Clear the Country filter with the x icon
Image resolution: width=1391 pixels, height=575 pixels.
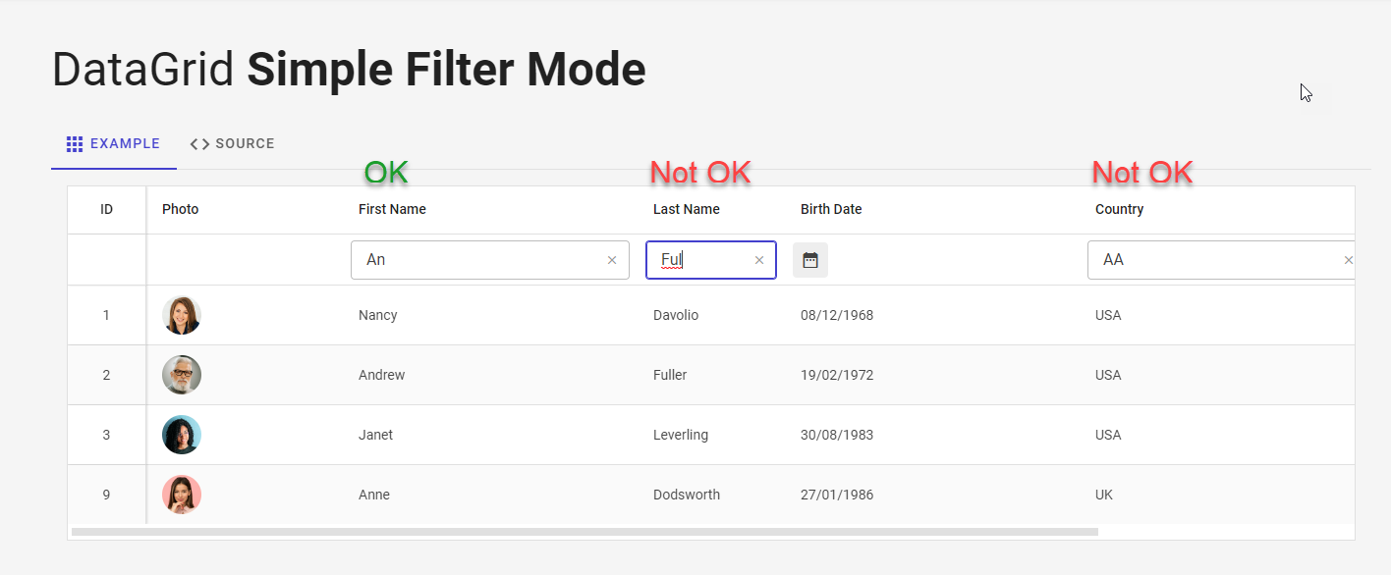pos(1348,259)
